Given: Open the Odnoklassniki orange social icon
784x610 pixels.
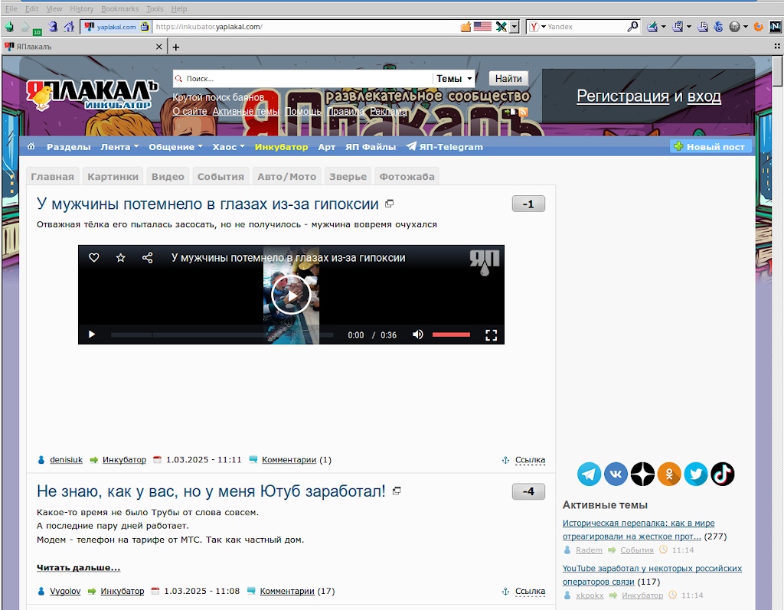Looking at the screenshot, I should [x=669, y=474].
